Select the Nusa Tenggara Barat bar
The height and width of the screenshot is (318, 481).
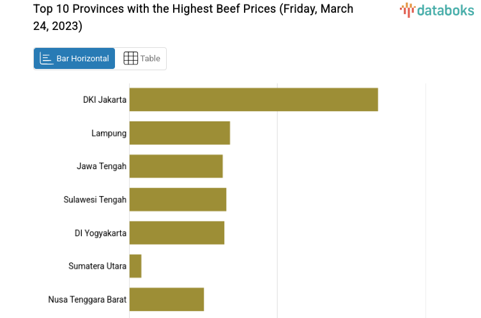[166, 299]
